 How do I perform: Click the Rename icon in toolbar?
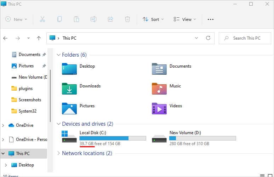coord(93,19)
